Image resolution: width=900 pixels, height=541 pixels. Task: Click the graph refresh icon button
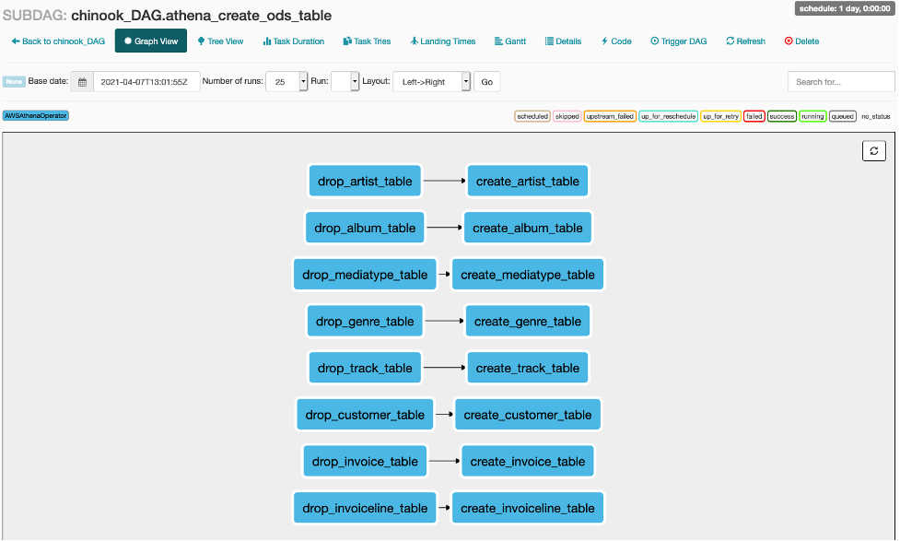[x=873, y=150]
